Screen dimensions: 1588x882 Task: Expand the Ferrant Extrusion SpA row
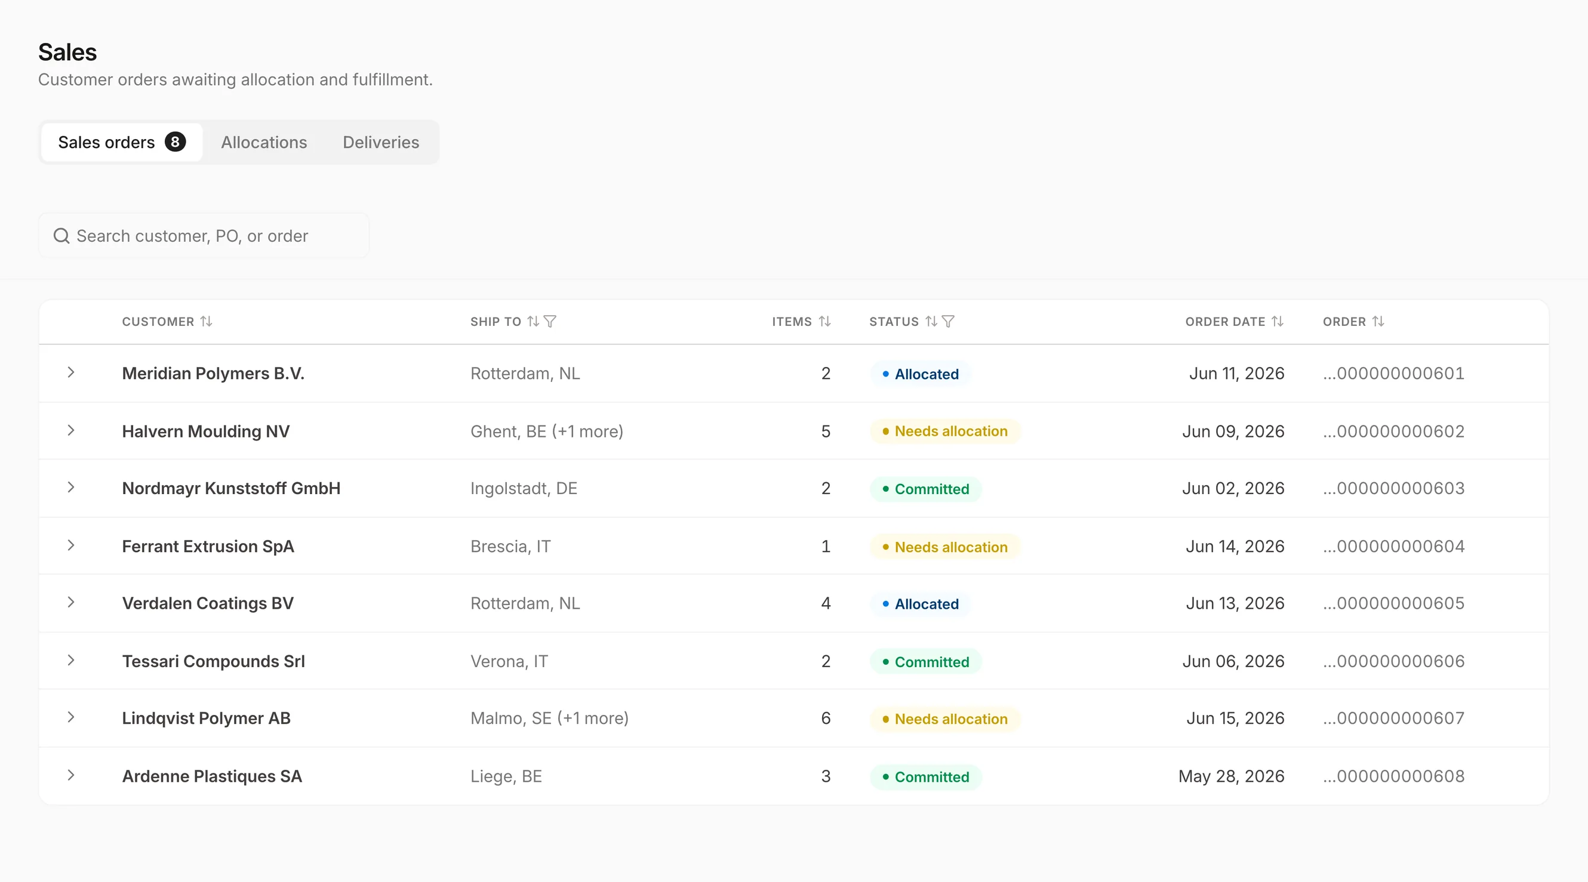click(x=71, y=545)
